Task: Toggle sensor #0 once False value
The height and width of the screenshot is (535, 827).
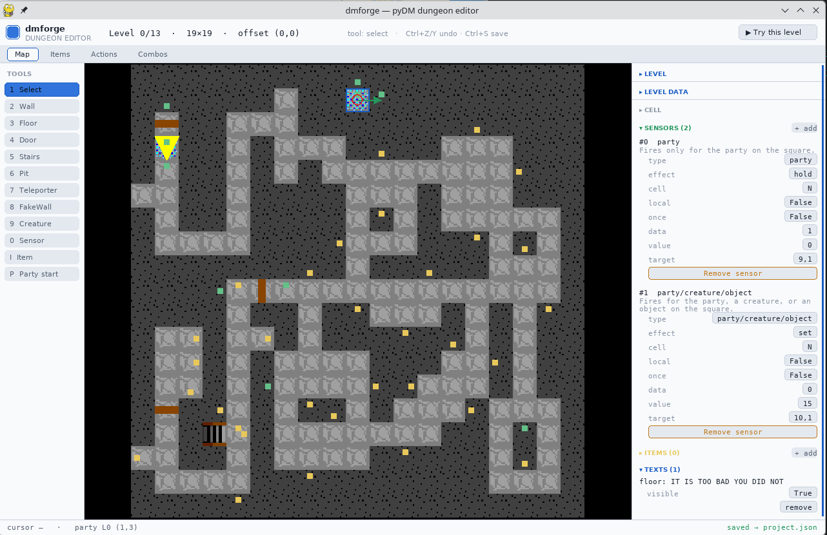Action: pyautogui.click(x=801, y=217)
